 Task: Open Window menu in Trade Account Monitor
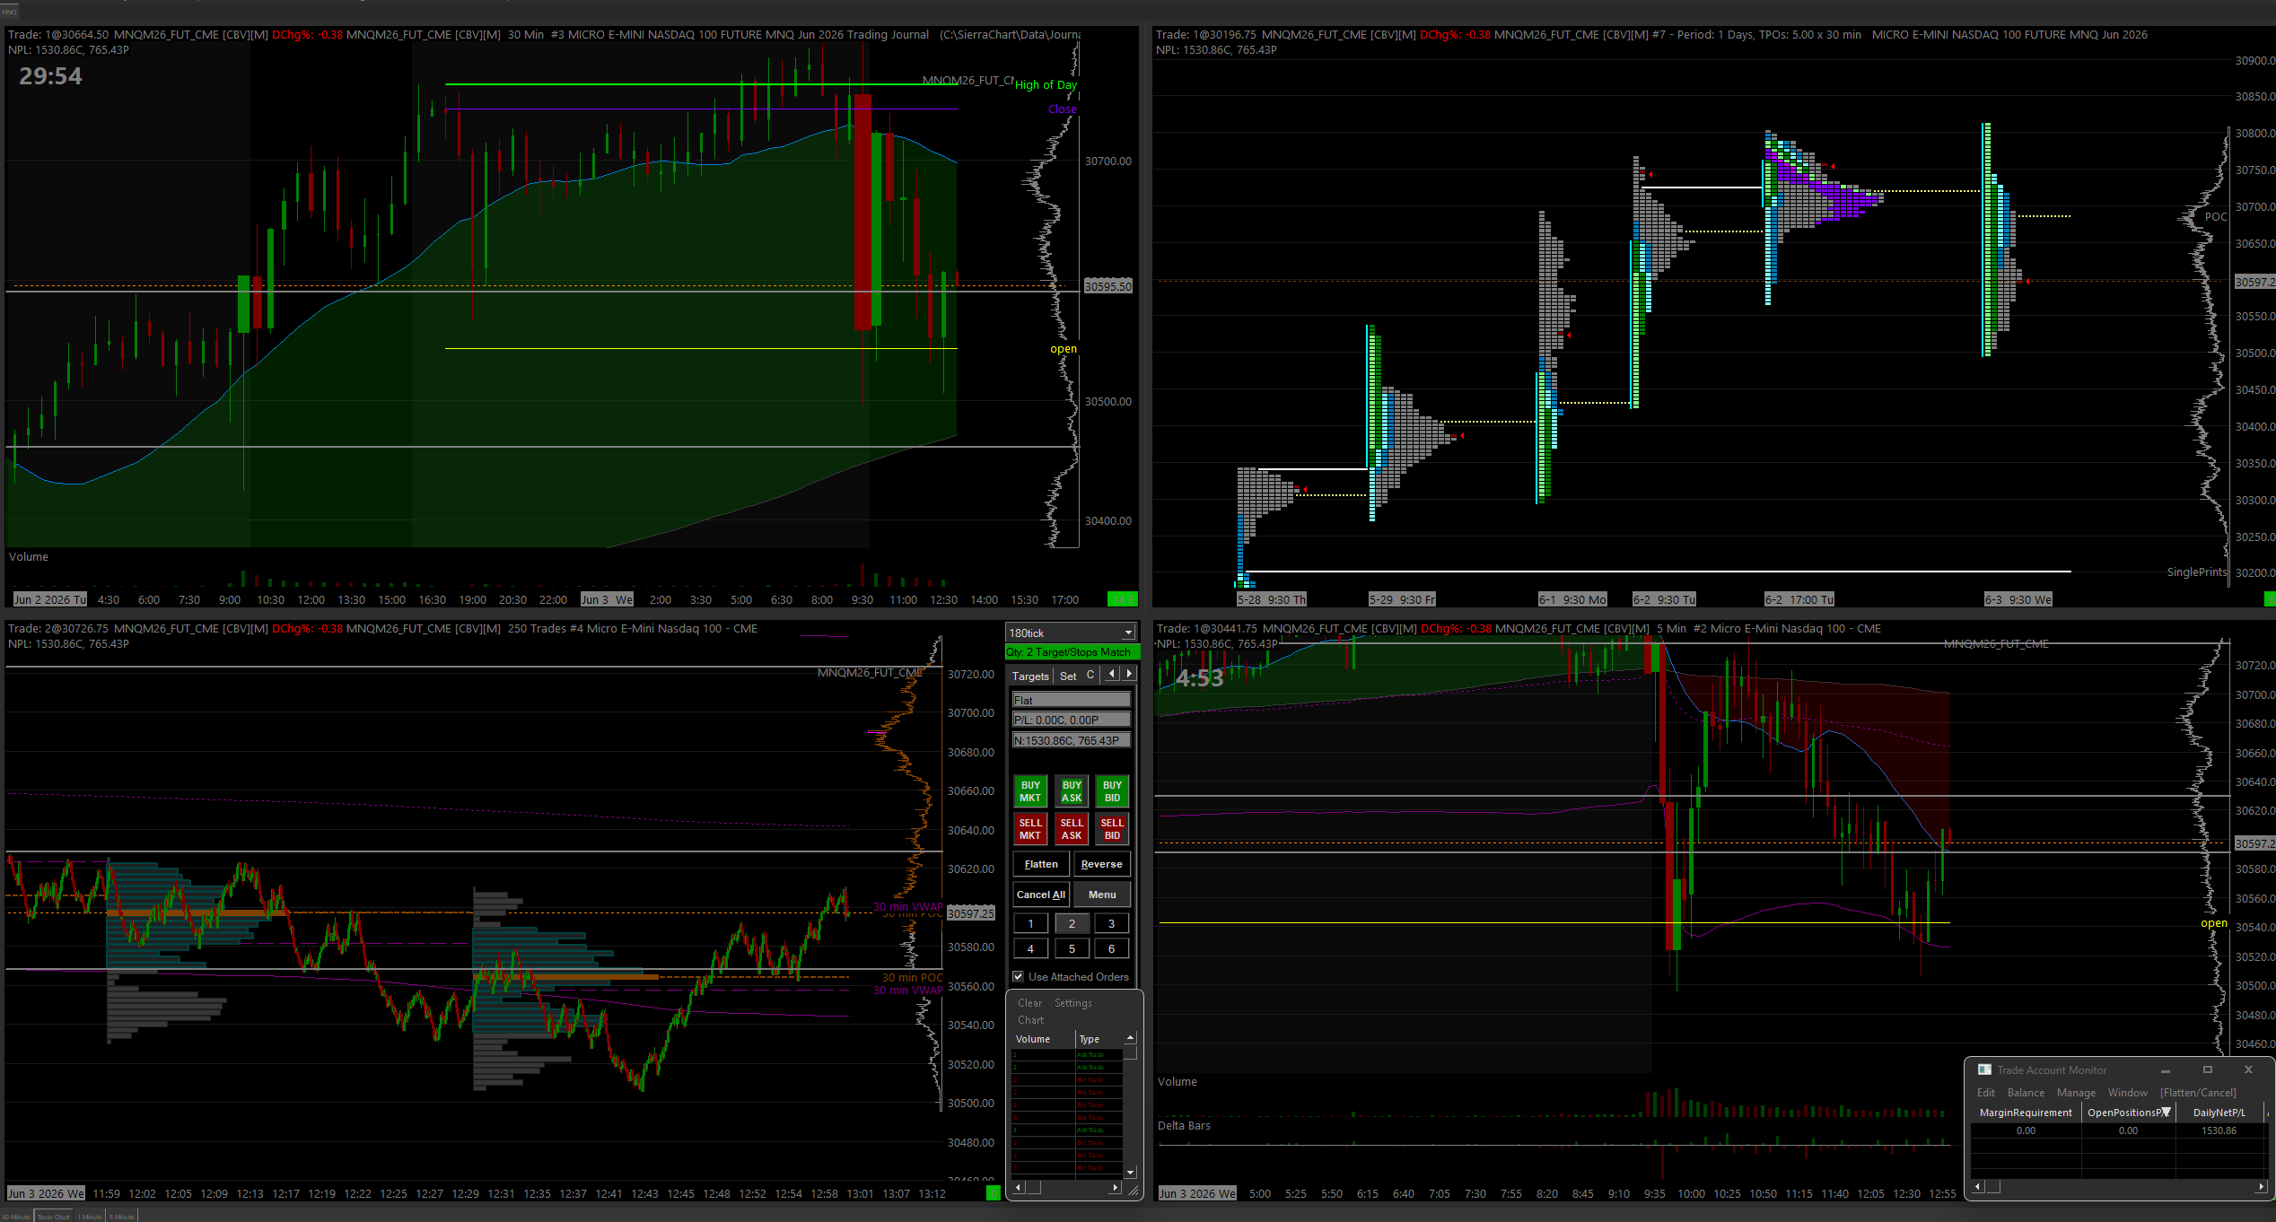[x=2127, y=1093]
